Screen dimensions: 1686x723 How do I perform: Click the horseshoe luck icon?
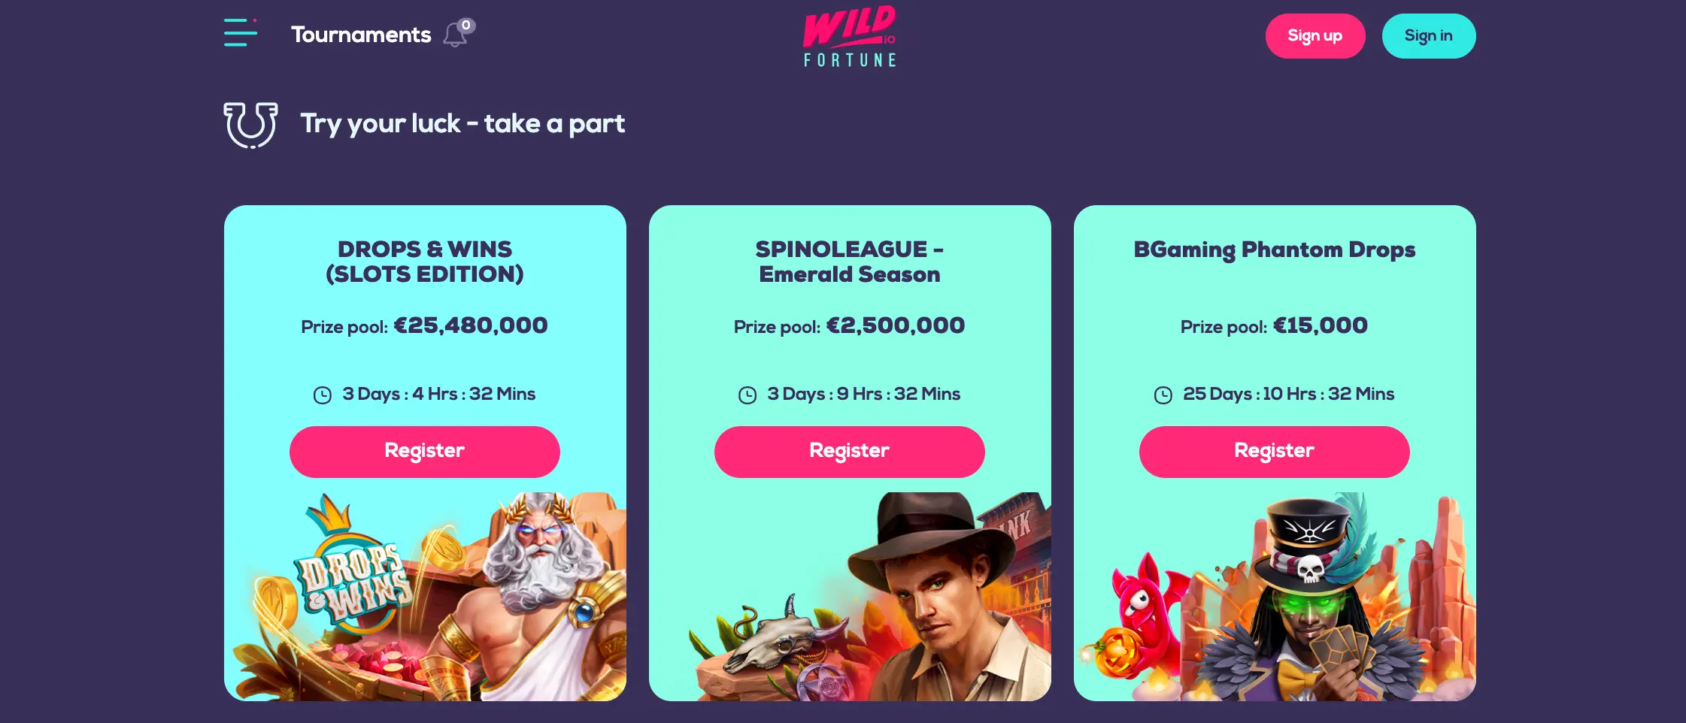[250, 124]
